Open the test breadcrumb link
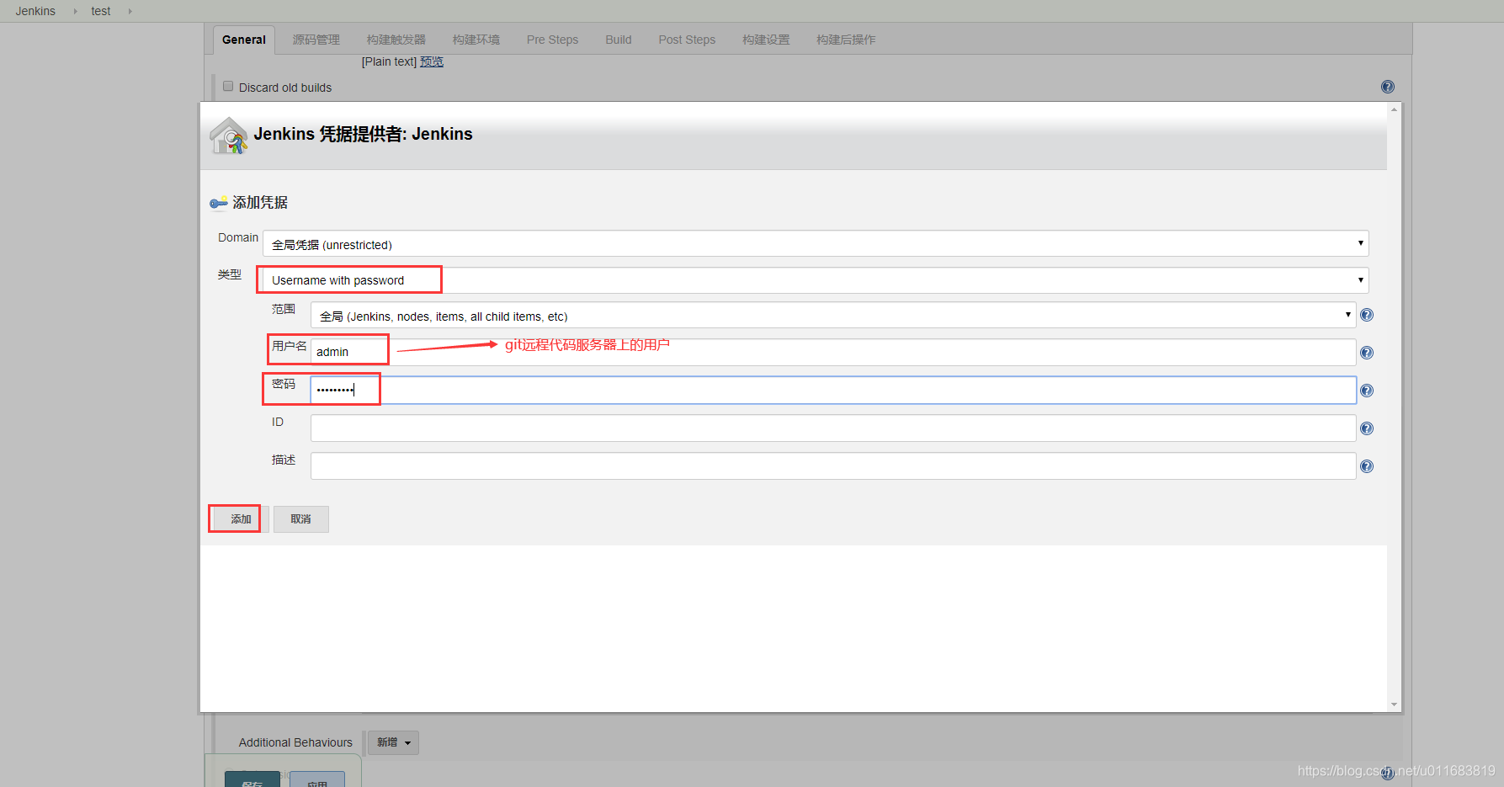 [x=101, y=11]
